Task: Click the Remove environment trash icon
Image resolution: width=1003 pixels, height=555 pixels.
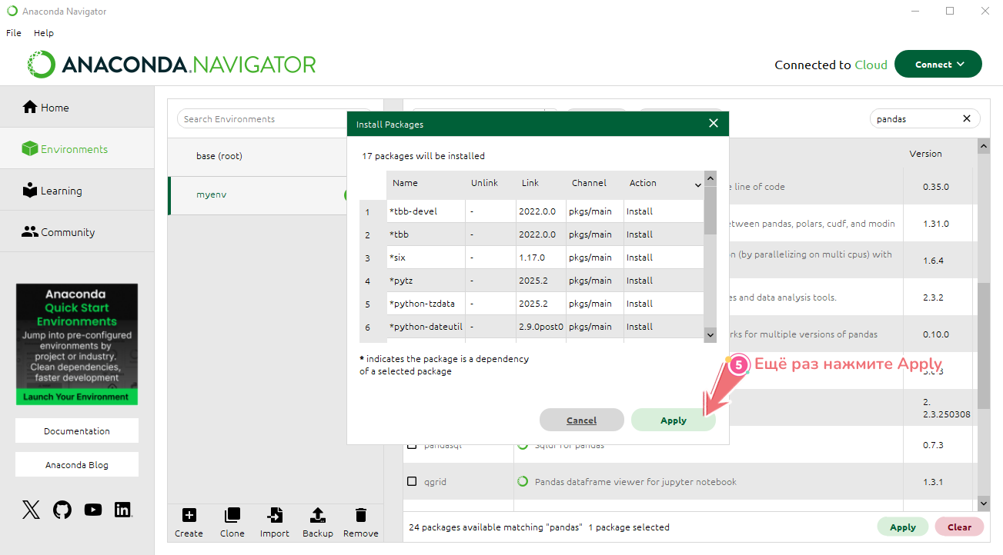Action: [360, 515]
